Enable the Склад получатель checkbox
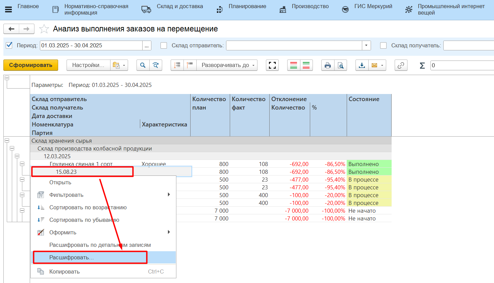 click(384, 45)
